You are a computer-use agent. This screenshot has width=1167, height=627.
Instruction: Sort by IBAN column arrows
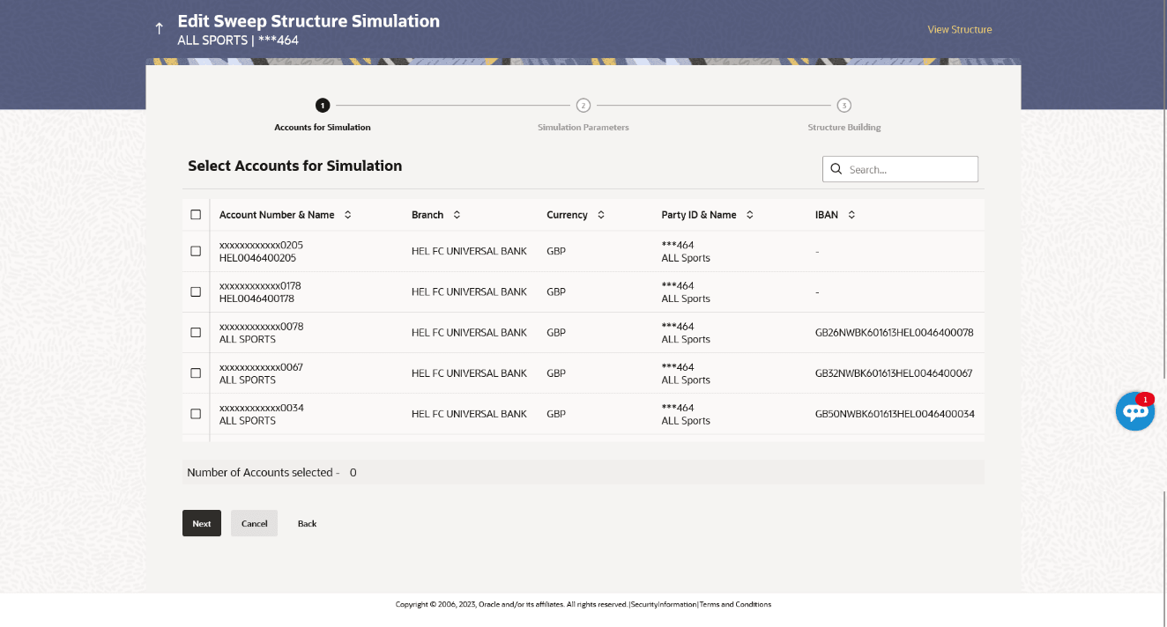[x=851, y=215]
